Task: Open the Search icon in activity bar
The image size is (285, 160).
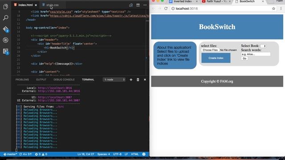Action: 5,18
